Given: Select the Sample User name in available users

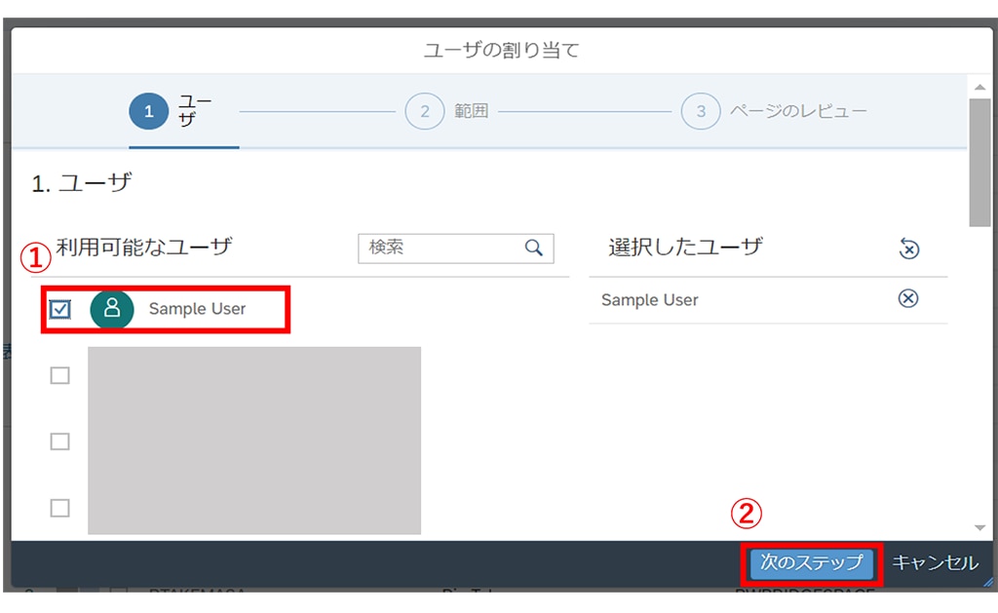Looking at the screenshot, I should tap(197, 309).
